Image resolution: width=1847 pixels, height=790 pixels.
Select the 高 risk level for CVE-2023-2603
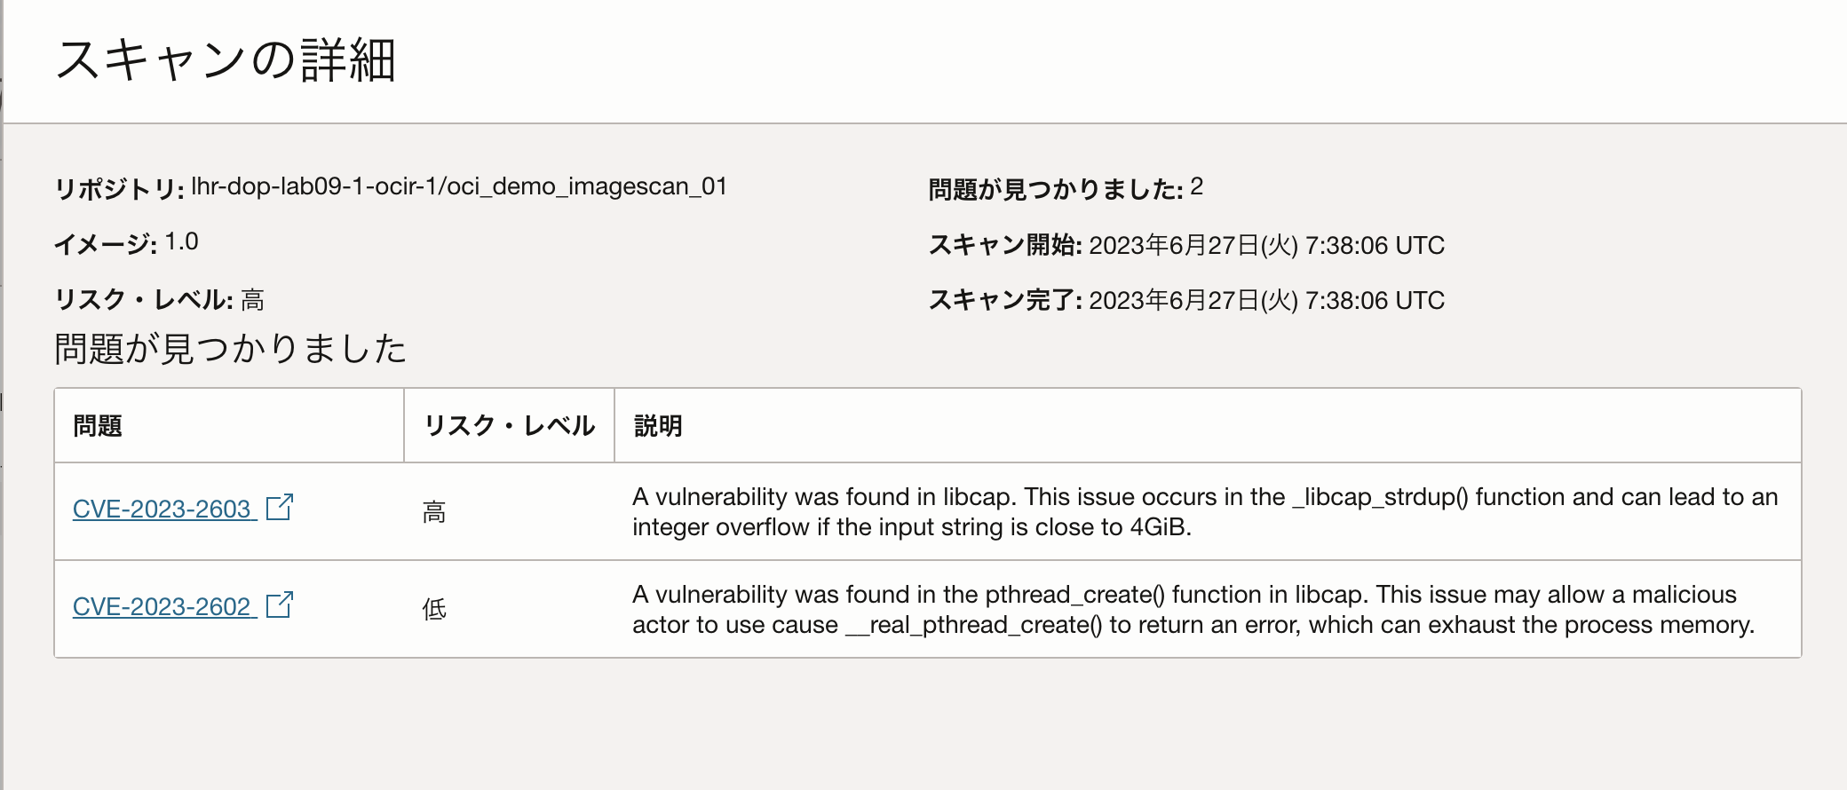[432, 511]
